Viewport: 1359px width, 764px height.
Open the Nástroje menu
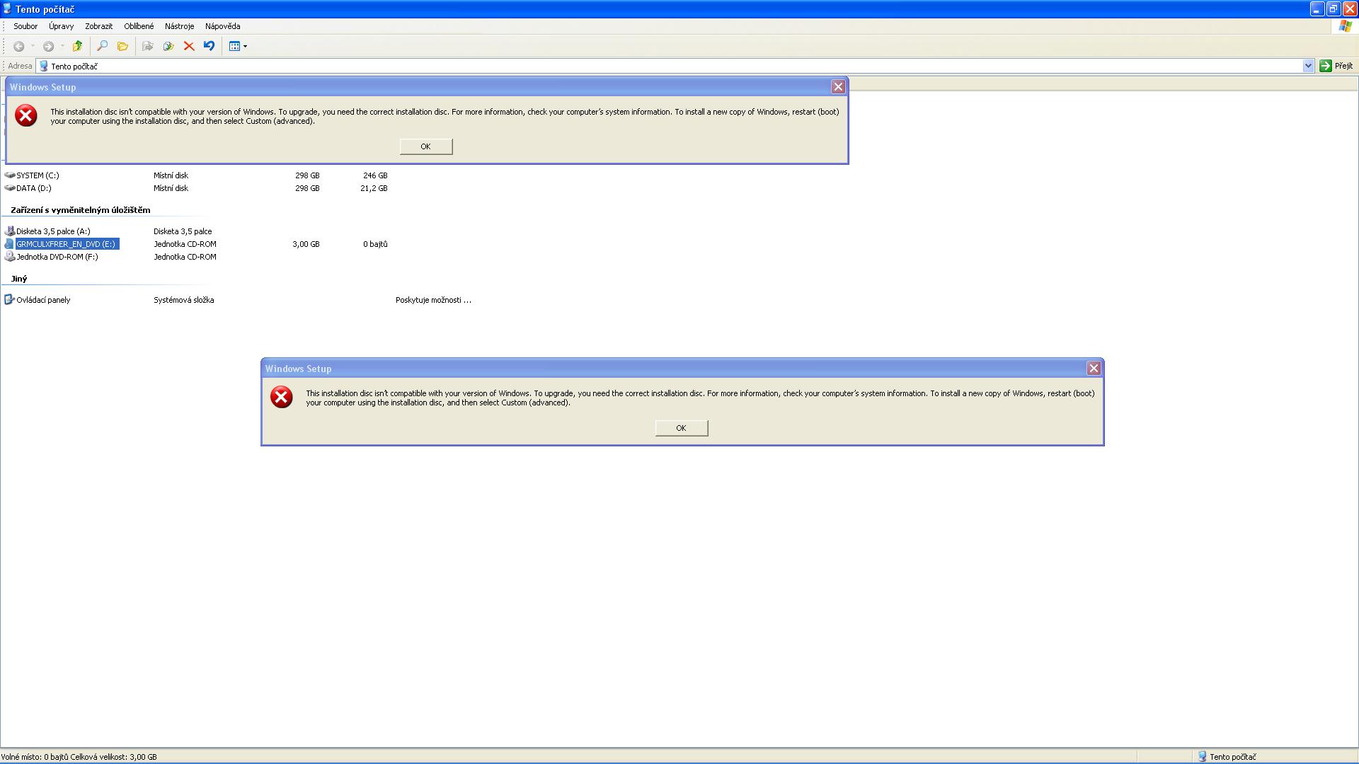point(179,26)
